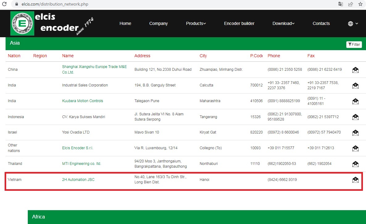Open email icon for Industrial Sales Corporation
The image size is (366, 224).
point(355,86)
